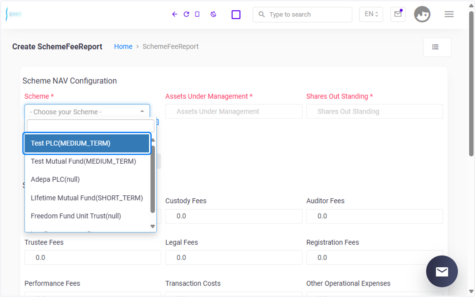Image resolution: width=475 pixels, height=297 pixels.
Task: Click the SchemeFeeReport breadcrumb
Action: click(171, 47)
